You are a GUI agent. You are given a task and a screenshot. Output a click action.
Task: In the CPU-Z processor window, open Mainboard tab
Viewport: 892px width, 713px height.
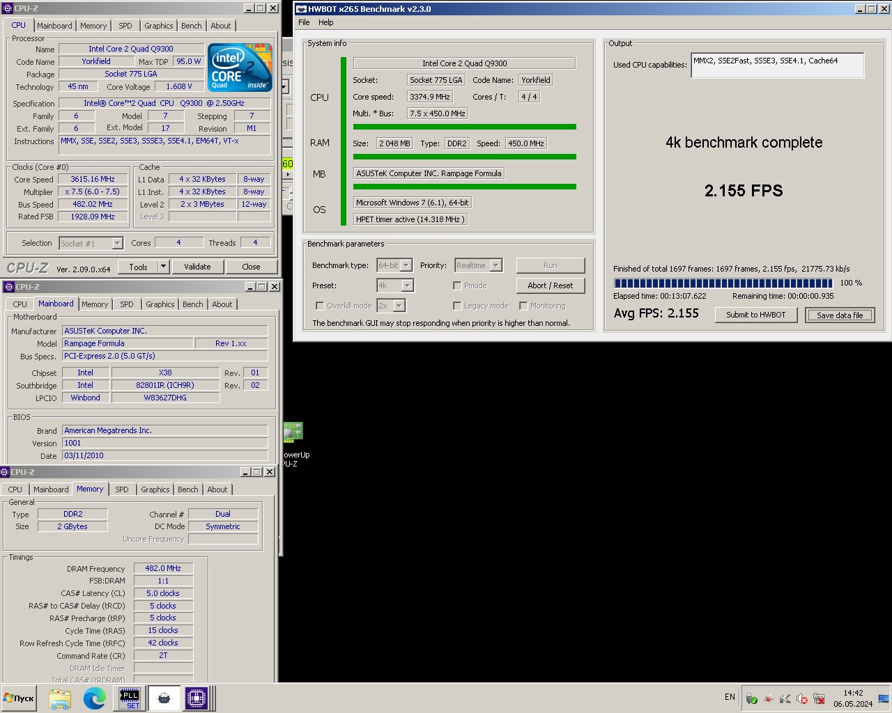(x=54, y=26)
